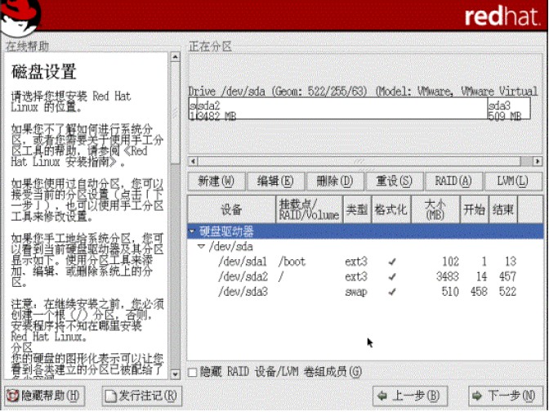Image resolution: width=549 pixels, height=412 pixels.
Task: Click the /boot mount point cell
Action: pyautogui.click(x=292, y=262)
